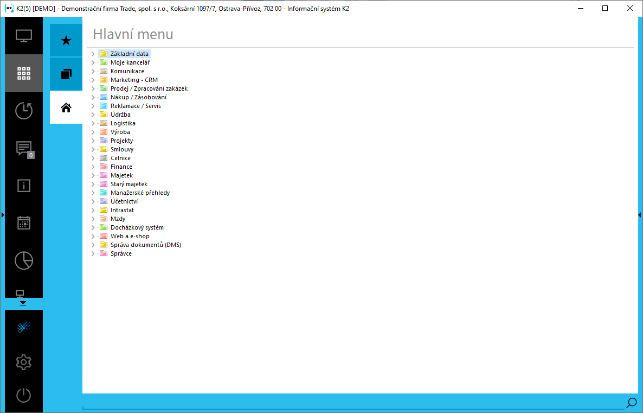Click the bottom search input bar
This screenshot has height=413, width=643.
pos(353,404)
